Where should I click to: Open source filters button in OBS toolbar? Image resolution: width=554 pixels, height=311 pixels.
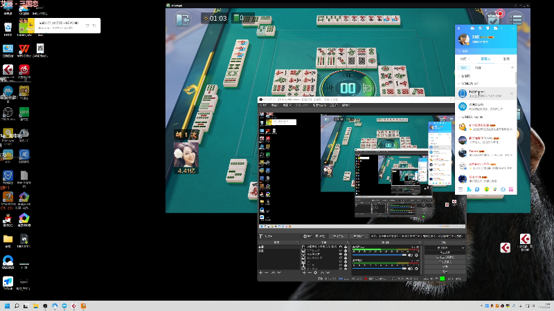pos(320,236)
